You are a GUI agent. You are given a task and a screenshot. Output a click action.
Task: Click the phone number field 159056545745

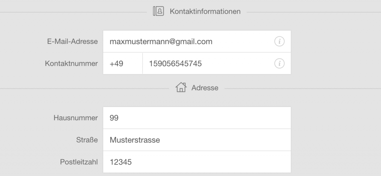[x=217, y=63]
